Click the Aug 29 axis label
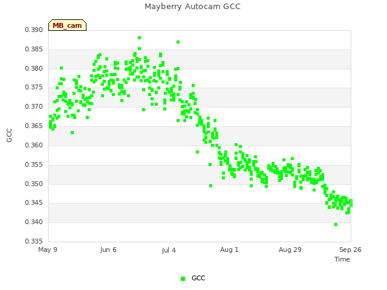387x290 pixels. pyautogui.click(x=290, y=250)
